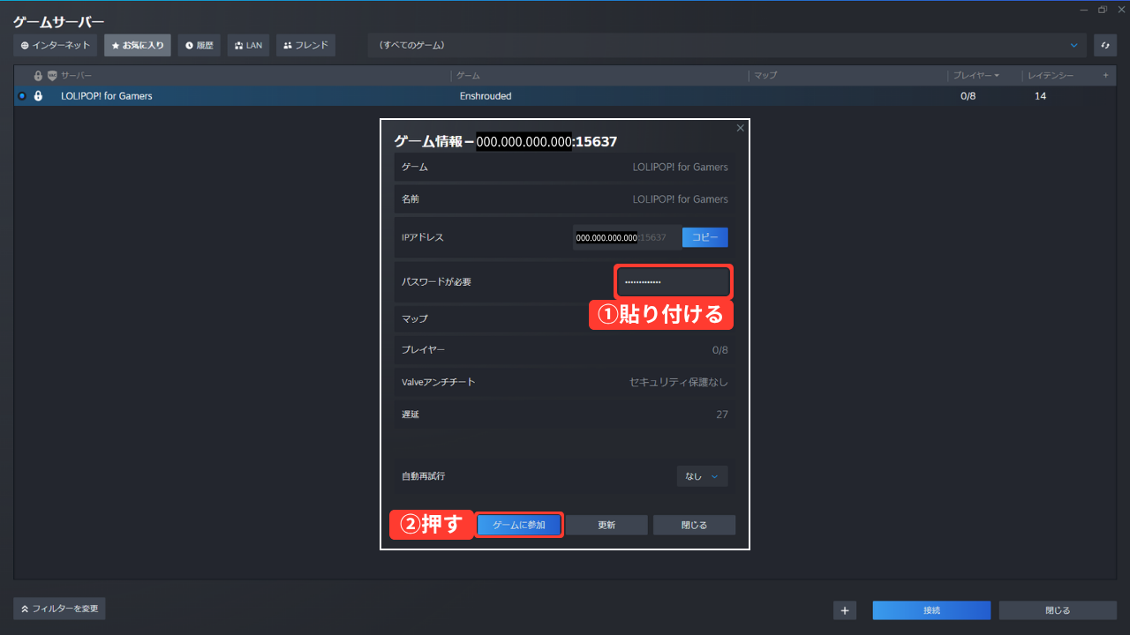Sort by the VAC shield column icon
Image resolution: width=1130 pixels, height=635 pixels.
pos(52,76)
